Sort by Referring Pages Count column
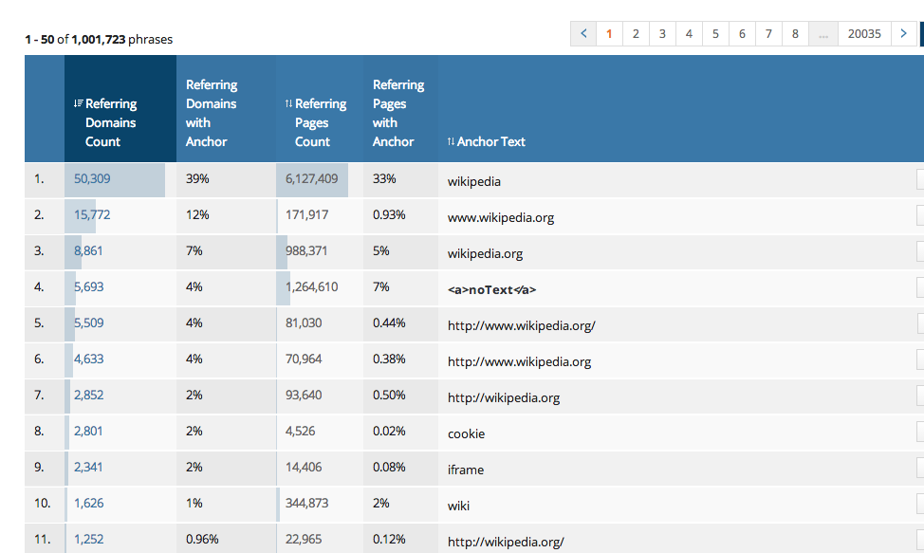This screenshot has width=924, height=553. pyautogui.click(x=320, y=109)
